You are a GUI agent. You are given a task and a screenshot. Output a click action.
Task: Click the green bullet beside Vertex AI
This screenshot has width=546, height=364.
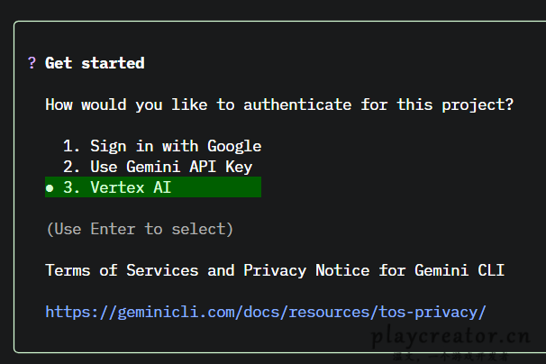click(50, 188)
